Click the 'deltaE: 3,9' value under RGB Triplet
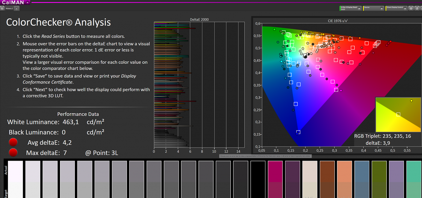This screenshot has width=422, height=198. coord(378,143)
